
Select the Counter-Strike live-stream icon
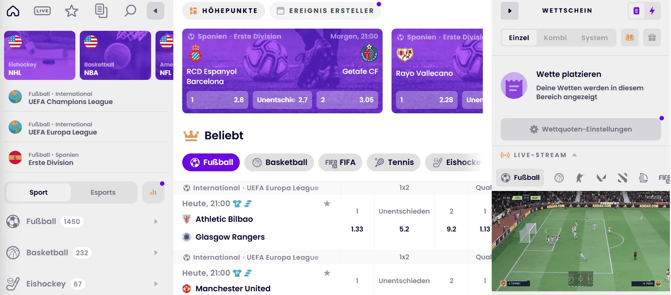(x=580, y=178)
